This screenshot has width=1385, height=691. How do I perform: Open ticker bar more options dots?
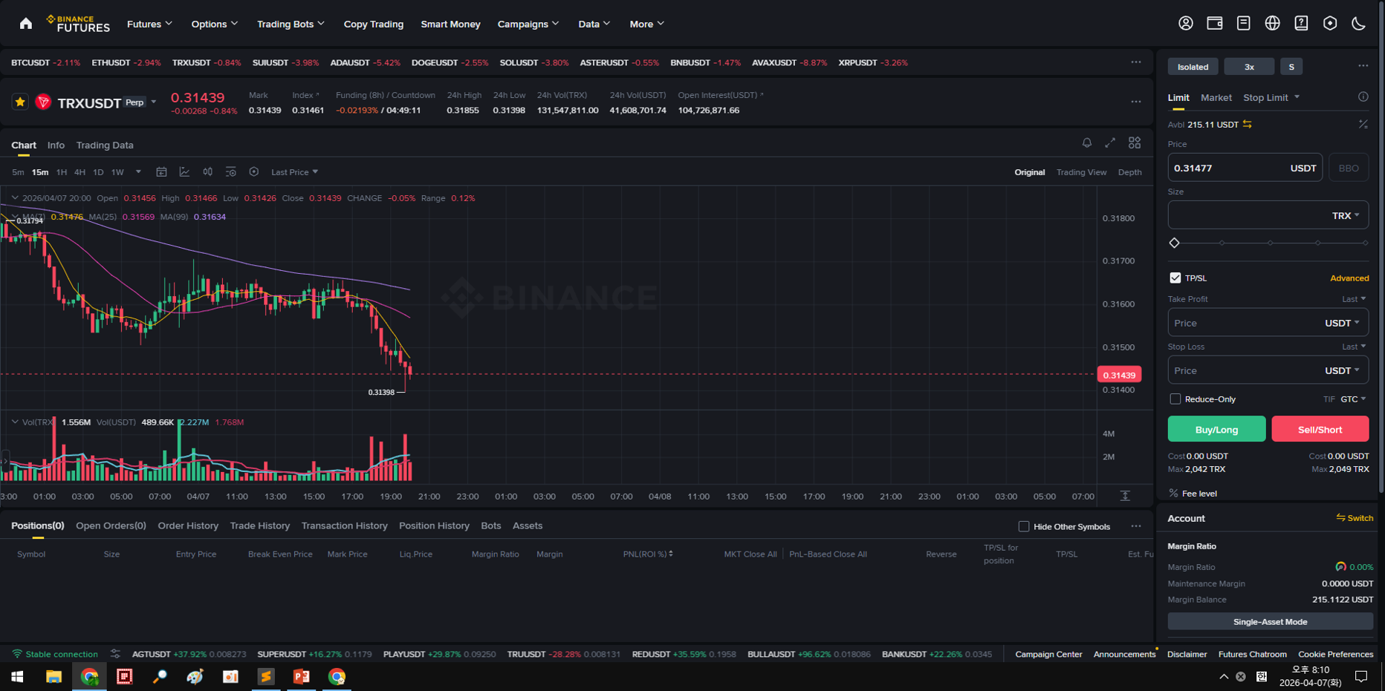point(1136,62)
